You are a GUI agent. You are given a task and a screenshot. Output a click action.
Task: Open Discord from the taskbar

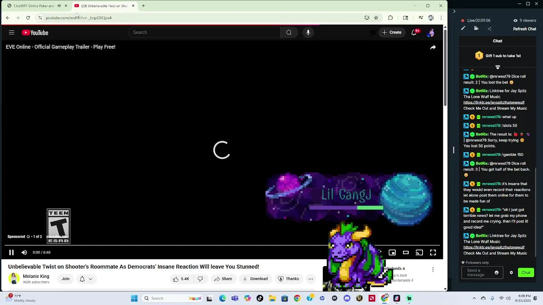[347, 299]
